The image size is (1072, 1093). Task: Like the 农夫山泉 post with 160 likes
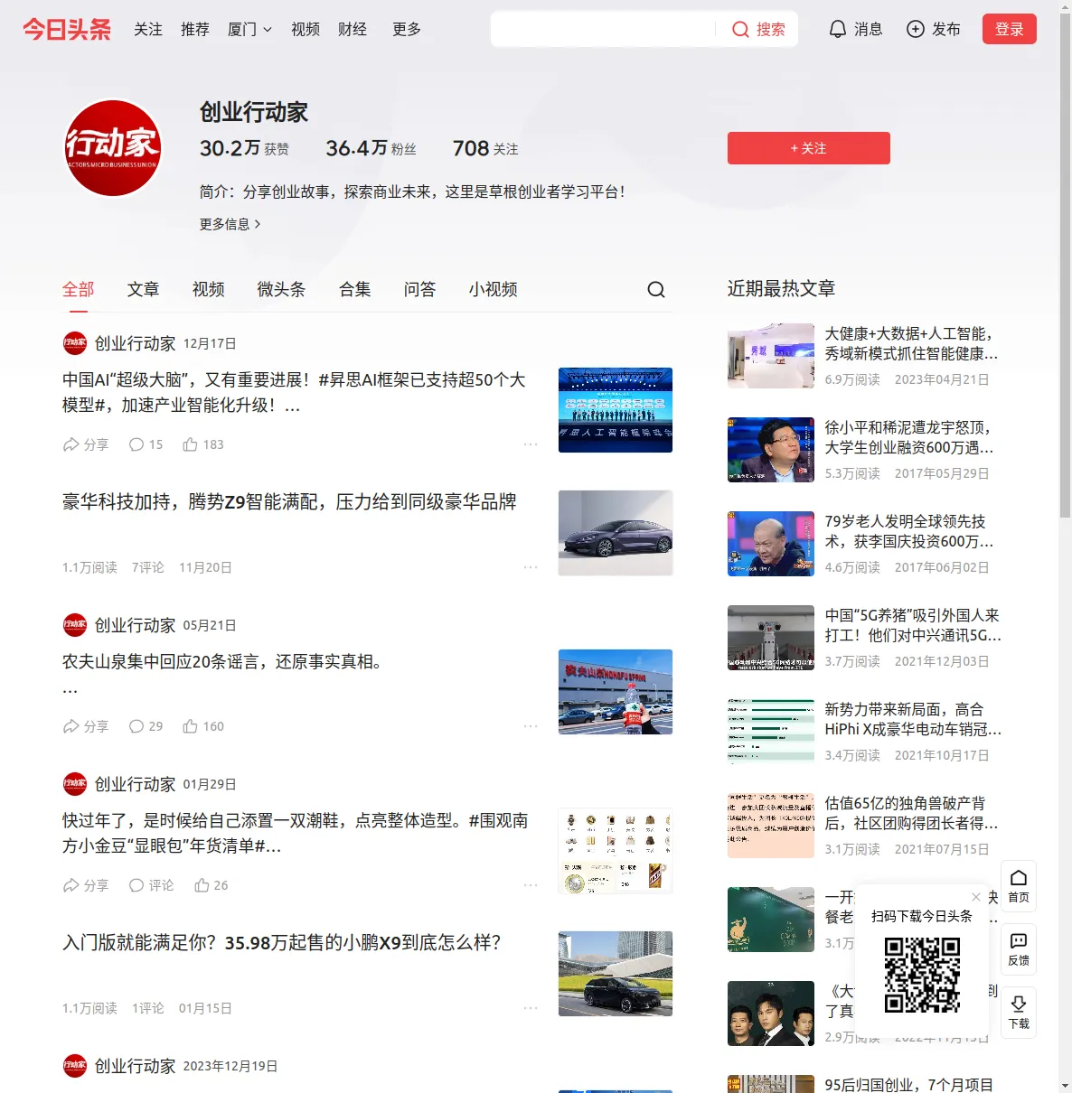202,726
